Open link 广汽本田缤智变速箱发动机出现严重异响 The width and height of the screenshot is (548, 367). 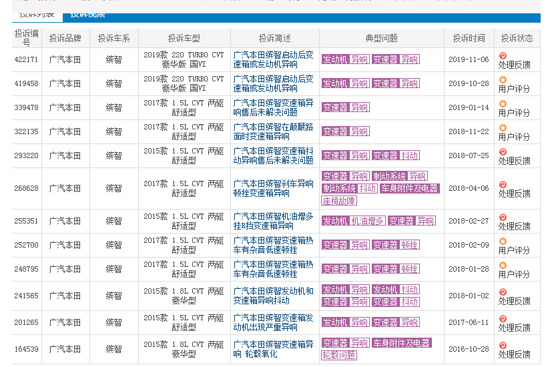273,322
